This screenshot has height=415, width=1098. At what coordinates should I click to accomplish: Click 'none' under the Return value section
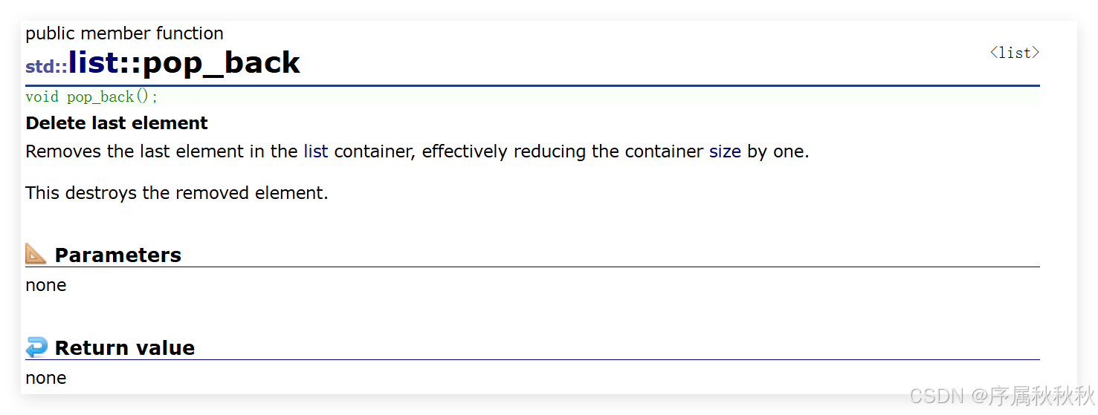click(x=45, y=378)
